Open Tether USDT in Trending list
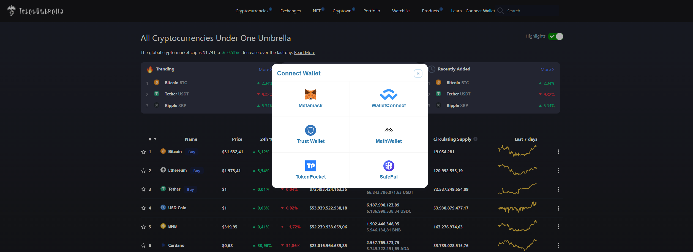The image size is (693, 252). [177, 94]
